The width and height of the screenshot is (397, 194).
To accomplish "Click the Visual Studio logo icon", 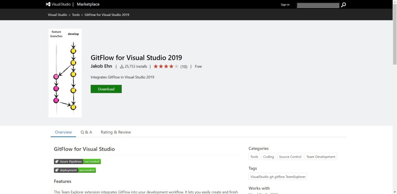I will pos(48,4).
